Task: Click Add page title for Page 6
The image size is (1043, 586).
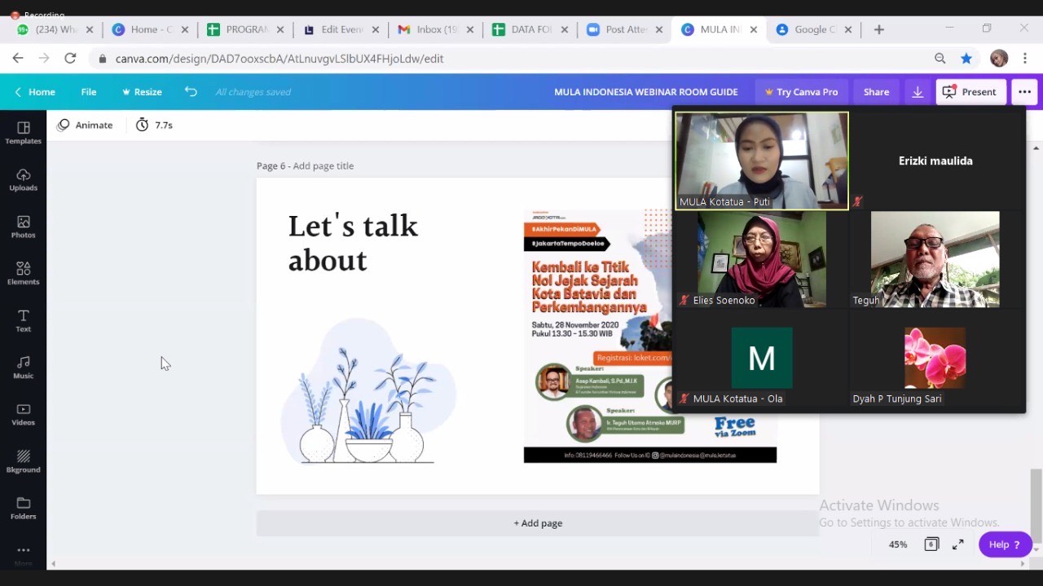Action: (323, 165)
